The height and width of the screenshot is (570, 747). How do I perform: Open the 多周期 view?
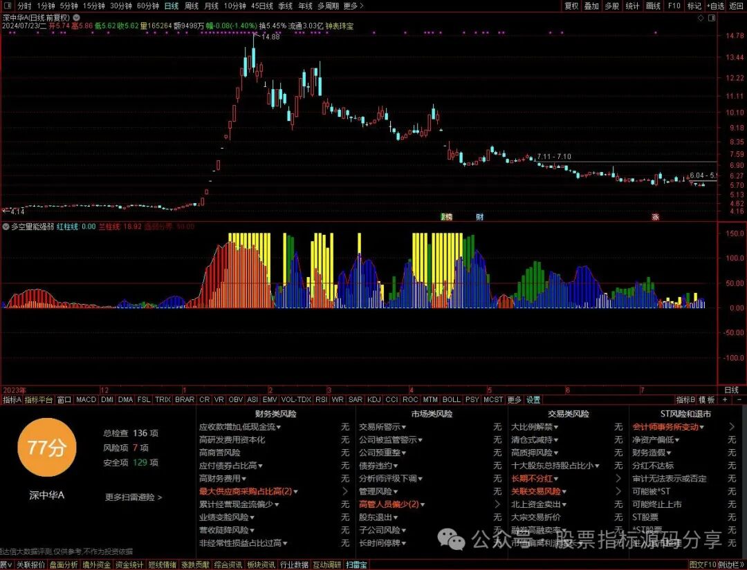point(328,6)
